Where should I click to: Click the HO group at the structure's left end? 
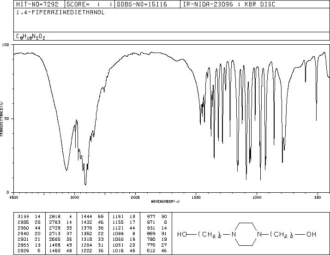pos(182,234)
